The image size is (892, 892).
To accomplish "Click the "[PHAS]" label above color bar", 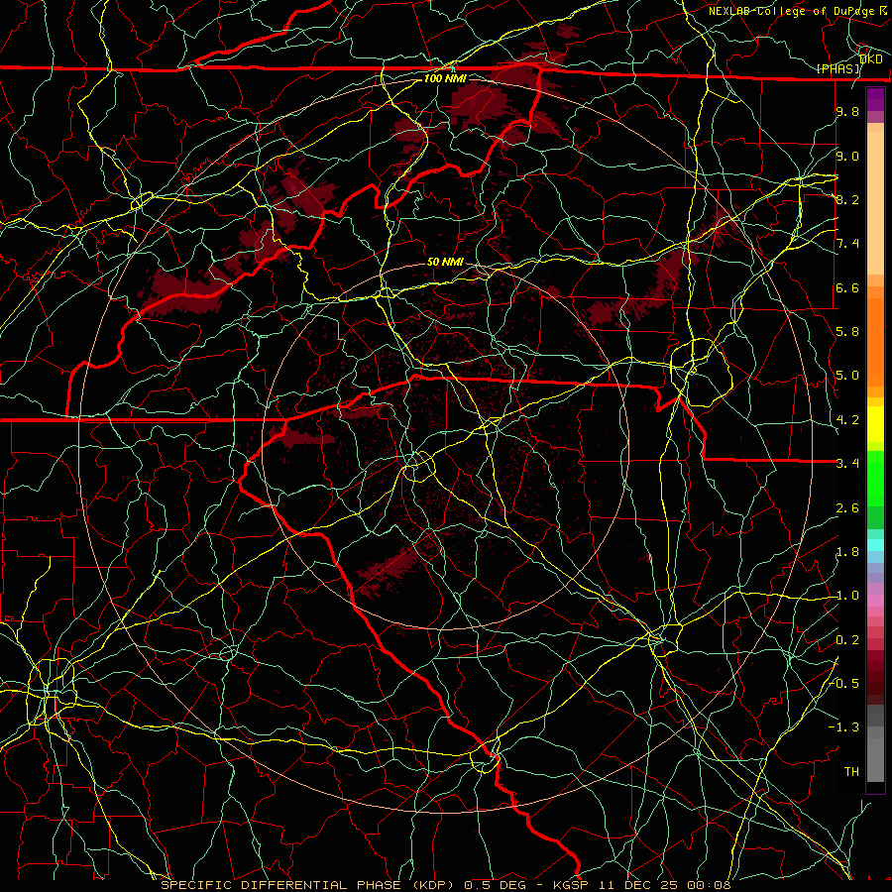I will [x=837, y=68].
